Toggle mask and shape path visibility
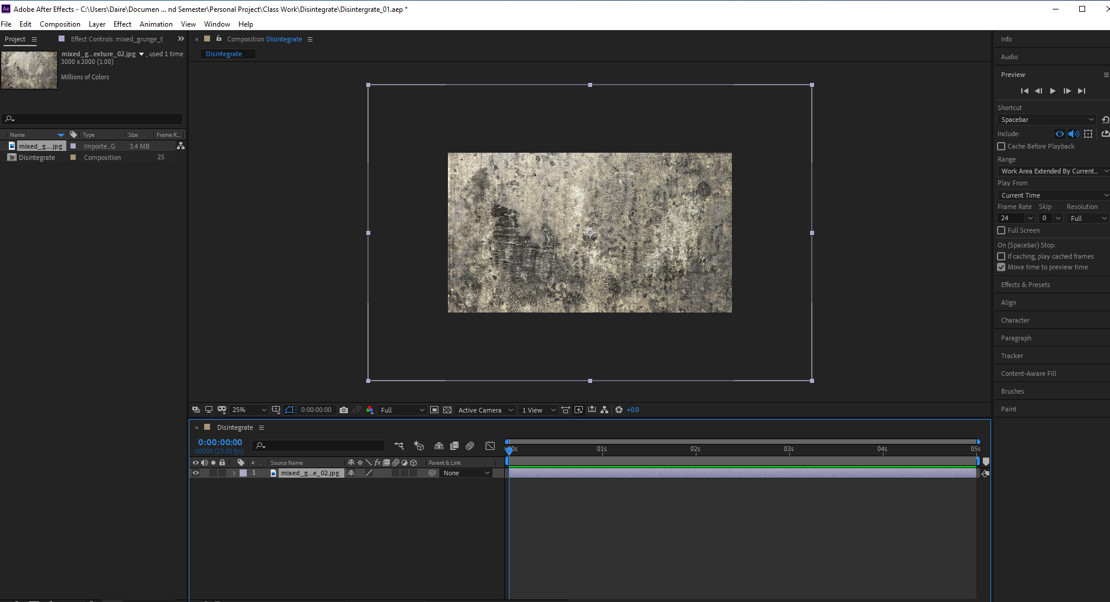 tap(289, 410)
